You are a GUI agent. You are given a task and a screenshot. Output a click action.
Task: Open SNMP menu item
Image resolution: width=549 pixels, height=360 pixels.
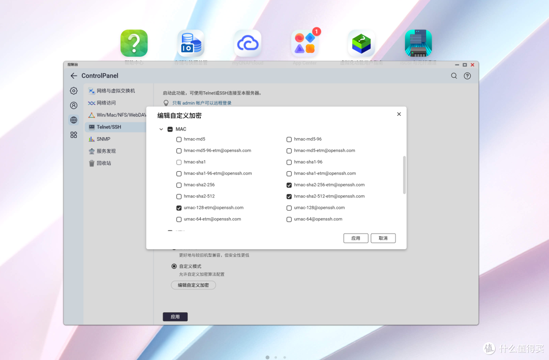click(115, 139)
